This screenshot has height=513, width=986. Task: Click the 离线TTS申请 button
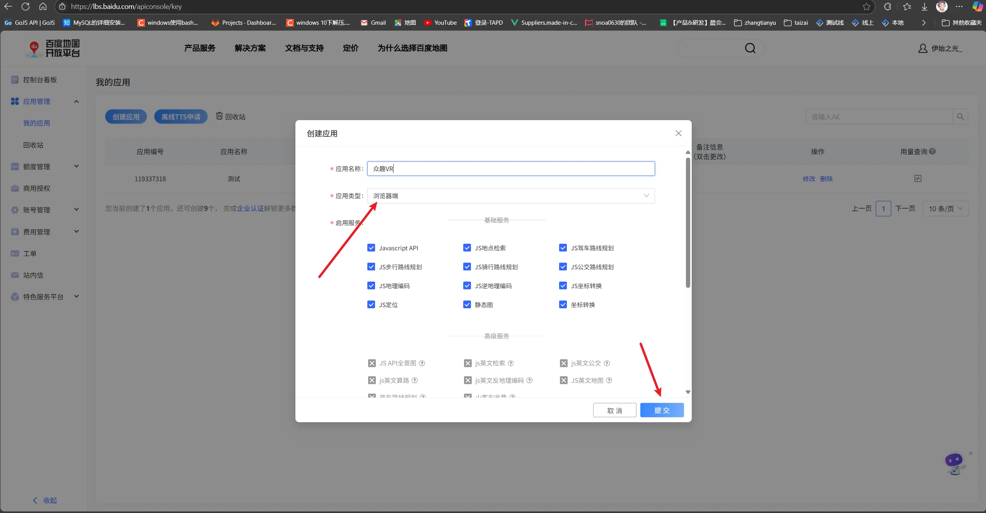click(x=181, y=117)
